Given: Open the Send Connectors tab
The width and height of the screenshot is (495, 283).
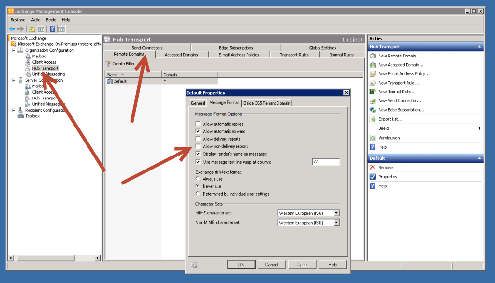Looking at the screenshot, I should (x=147, y=48).
